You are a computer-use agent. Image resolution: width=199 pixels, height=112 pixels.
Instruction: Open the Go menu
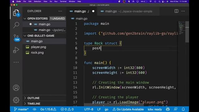tap(51, 2)
